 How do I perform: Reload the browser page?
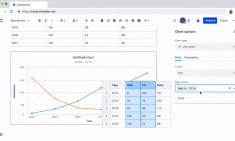click(11, 11)
